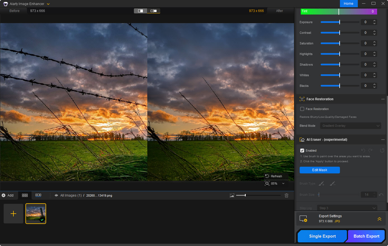The height and width of the screenshot is (246, 388).
Task: Click the zoom magnifier icon
Action: coord(267,183)
